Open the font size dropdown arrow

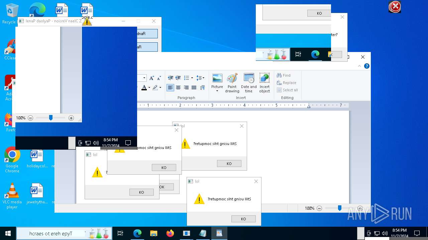click(144, 78)
